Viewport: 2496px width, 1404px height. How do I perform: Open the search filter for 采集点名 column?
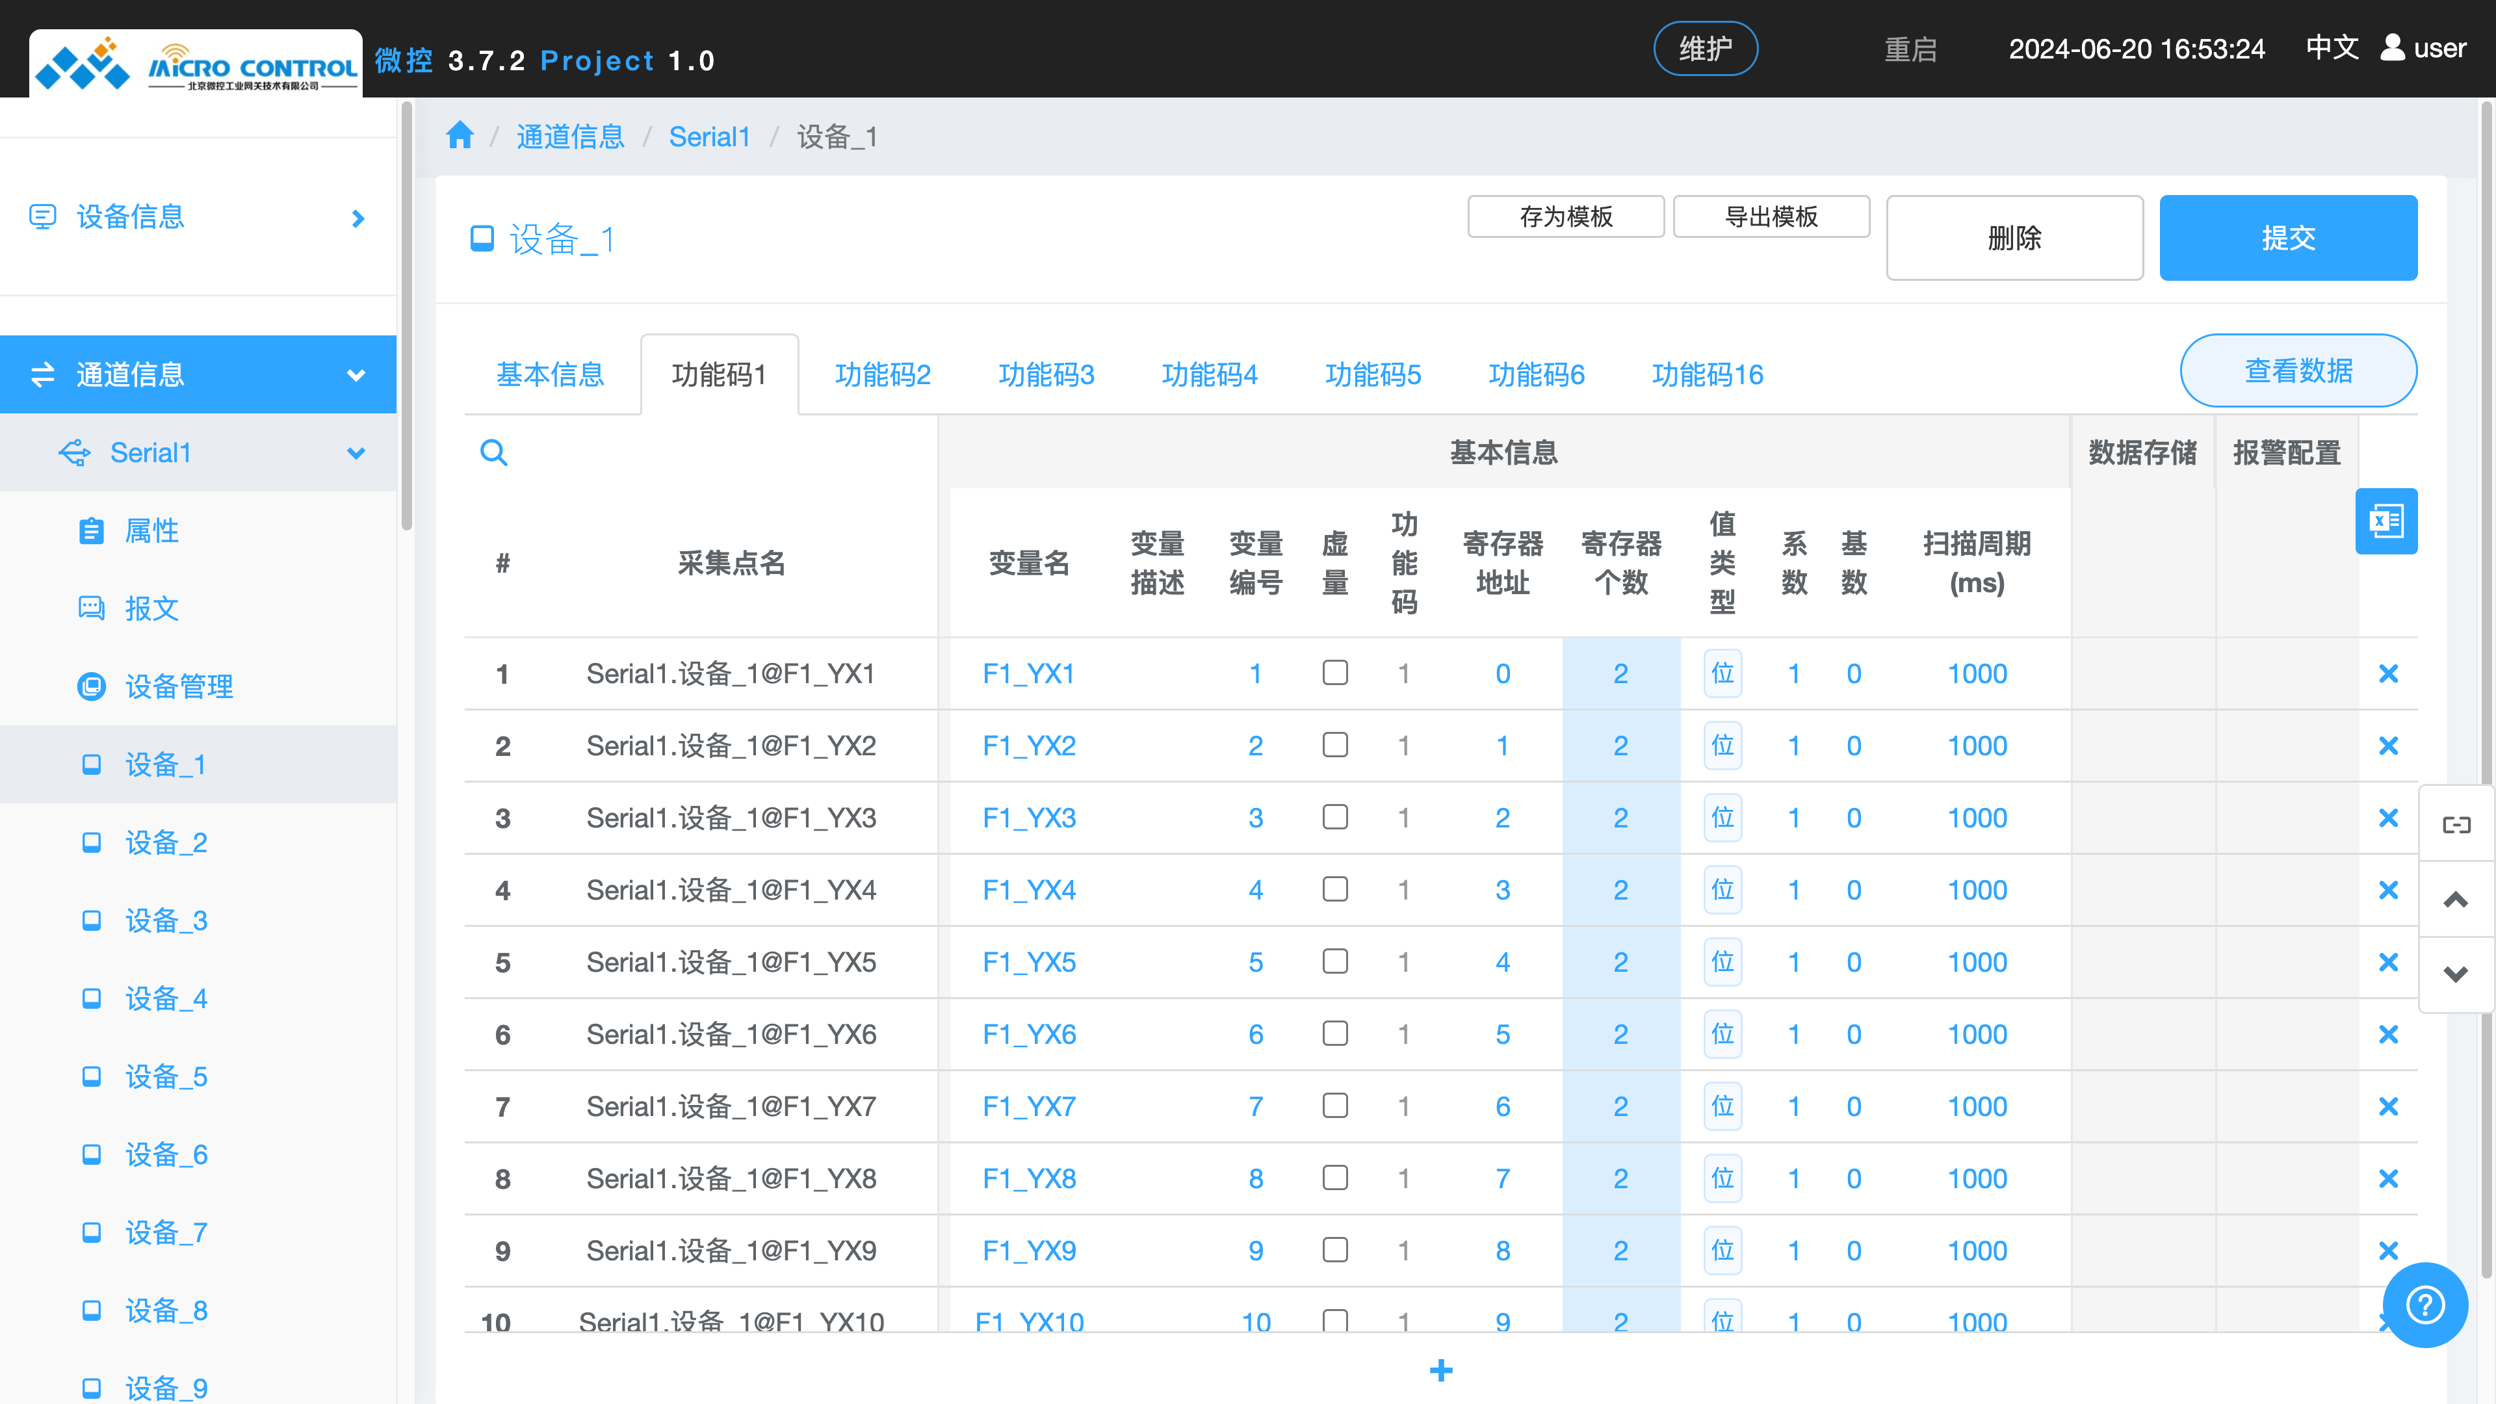click(x=494, y=452)
